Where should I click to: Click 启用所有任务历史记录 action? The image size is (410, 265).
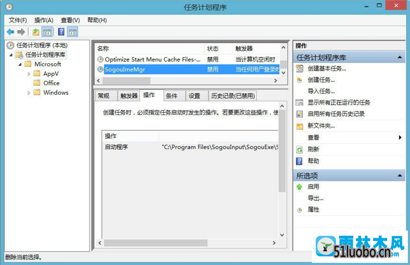pyautogui.click(x=336, y=114)
